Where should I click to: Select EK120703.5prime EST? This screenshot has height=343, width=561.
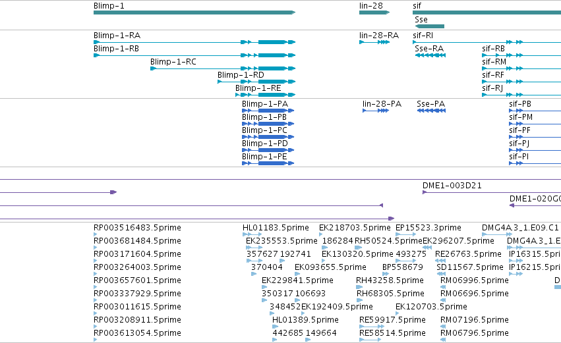pyautogui.click(x=398, y=313)
